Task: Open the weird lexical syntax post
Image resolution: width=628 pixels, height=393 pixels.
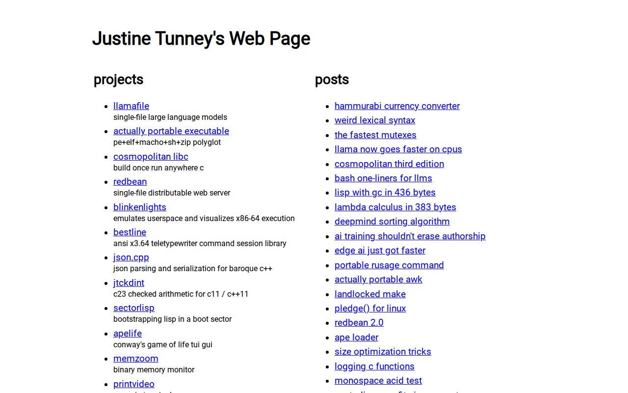Action: click(x=374, y=120)
